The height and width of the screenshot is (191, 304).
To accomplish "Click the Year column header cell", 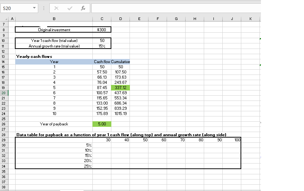I will pos(54,62).
